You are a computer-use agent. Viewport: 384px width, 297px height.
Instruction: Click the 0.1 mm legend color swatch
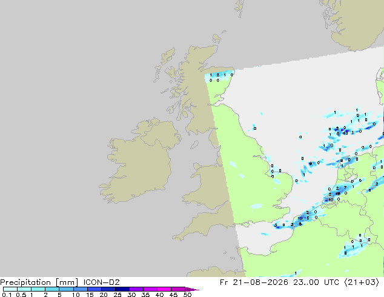tap(10, 289)
